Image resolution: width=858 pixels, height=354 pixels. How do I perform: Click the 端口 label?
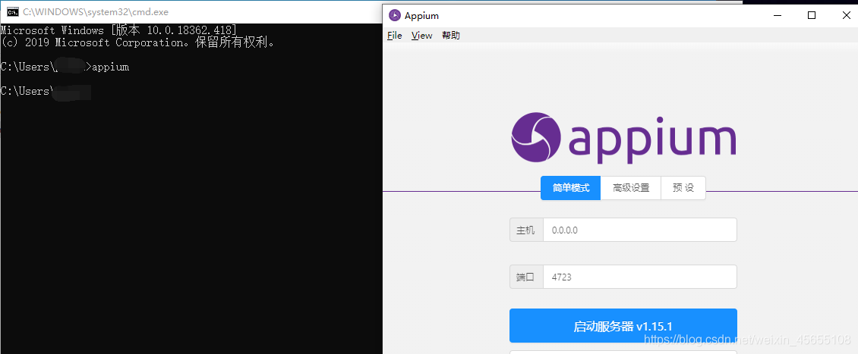tap(526, 277)
